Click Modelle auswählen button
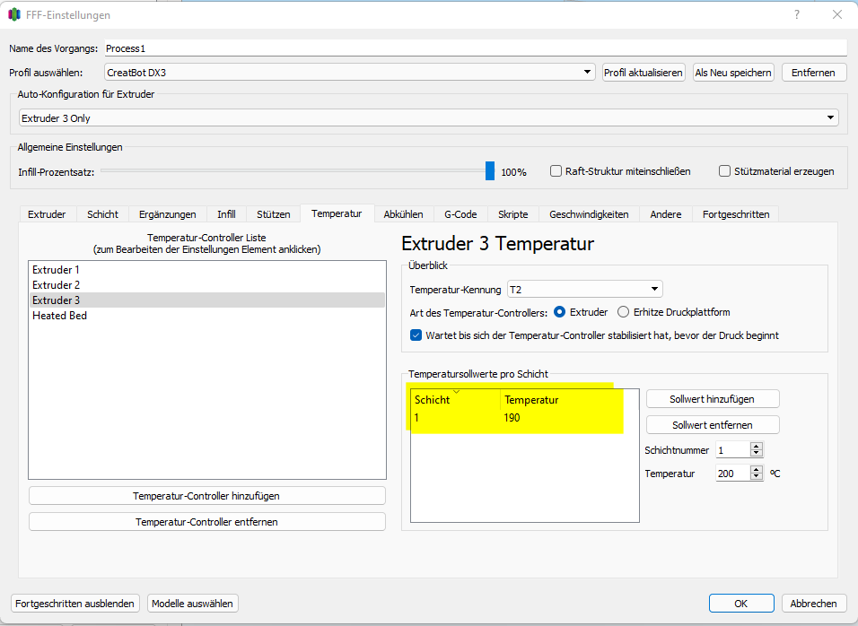Viewport: 858px width, 626px height. (192, 603)
